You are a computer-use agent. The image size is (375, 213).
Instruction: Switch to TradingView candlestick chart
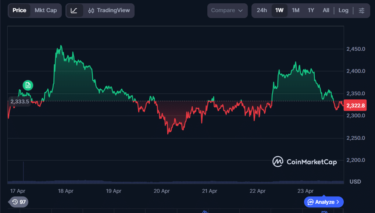[x=109, y=11]
